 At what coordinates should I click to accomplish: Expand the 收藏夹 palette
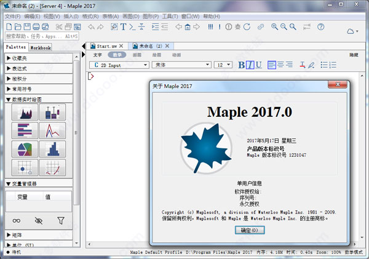(39, 58)
